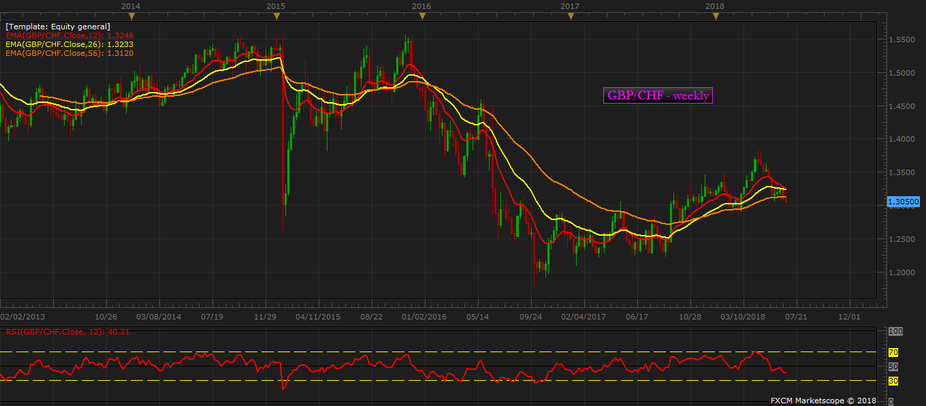Click the EMA 56 orange legend label

pos(69,52)
